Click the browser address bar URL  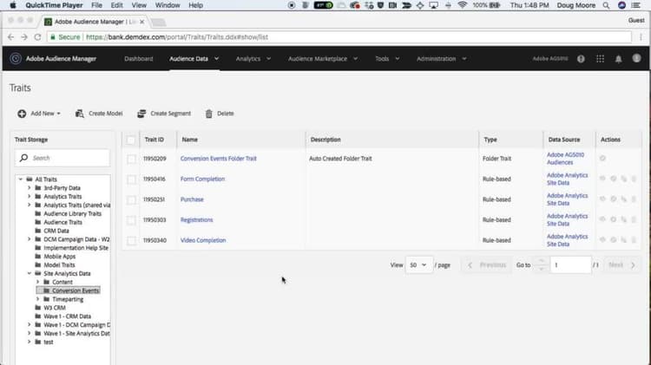[339, 37]
